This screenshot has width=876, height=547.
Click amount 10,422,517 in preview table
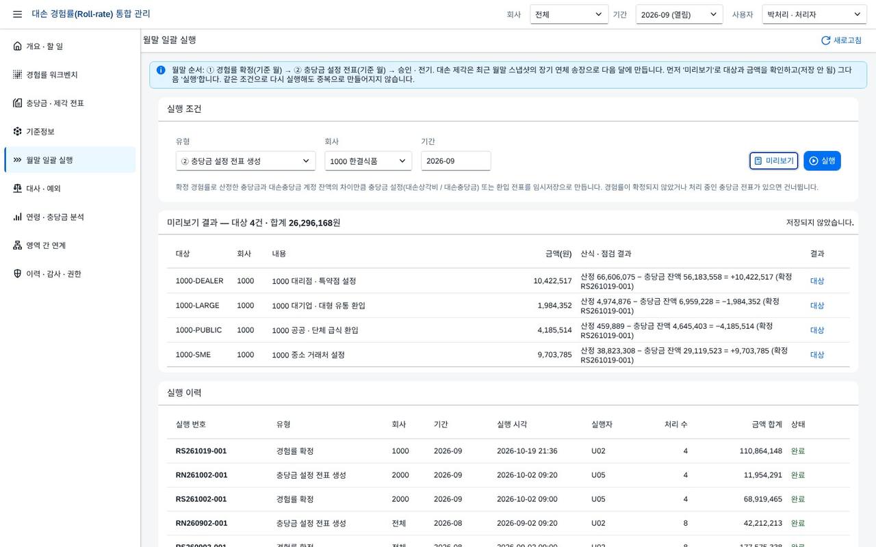[x=552, y=281]
